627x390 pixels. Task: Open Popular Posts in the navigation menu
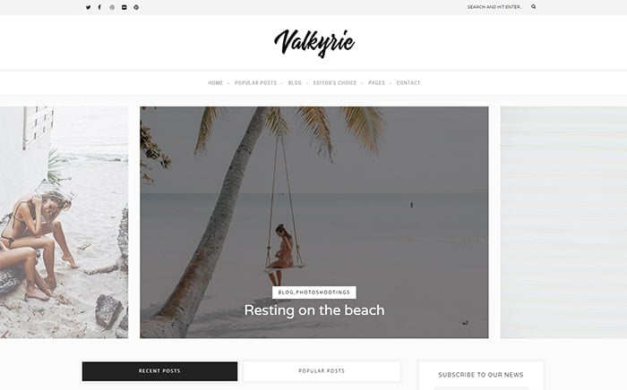[x=255, y=83]
